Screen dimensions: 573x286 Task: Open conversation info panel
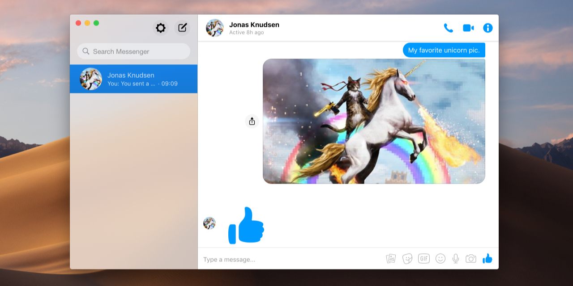coord(488,28)
